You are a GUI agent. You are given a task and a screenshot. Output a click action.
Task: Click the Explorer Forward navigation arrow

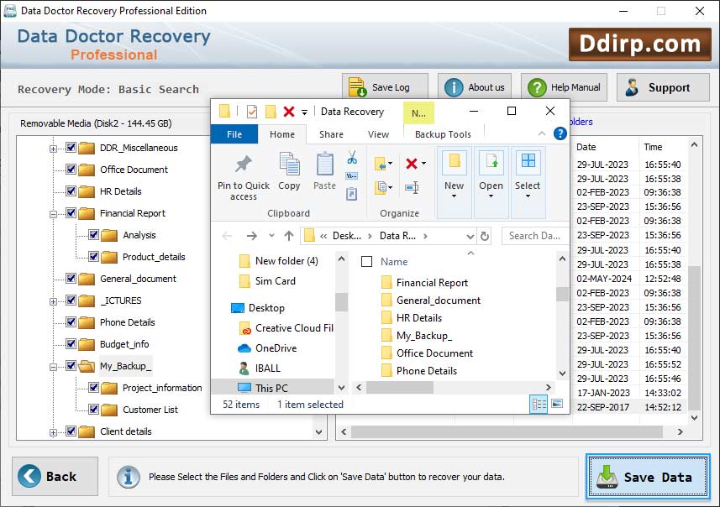tap(252, 236)
